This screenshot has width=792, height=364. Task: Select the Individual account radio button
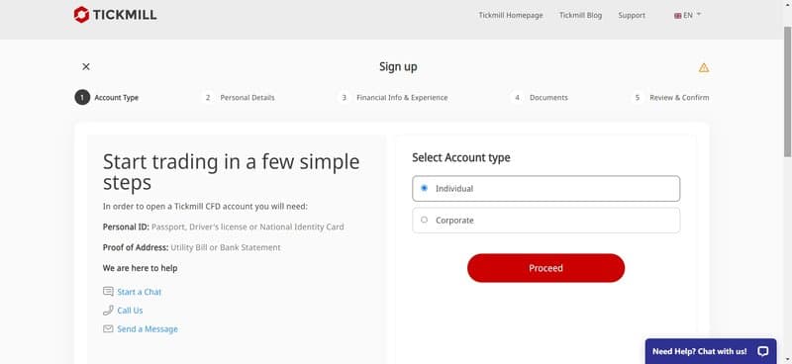[424, 188]
